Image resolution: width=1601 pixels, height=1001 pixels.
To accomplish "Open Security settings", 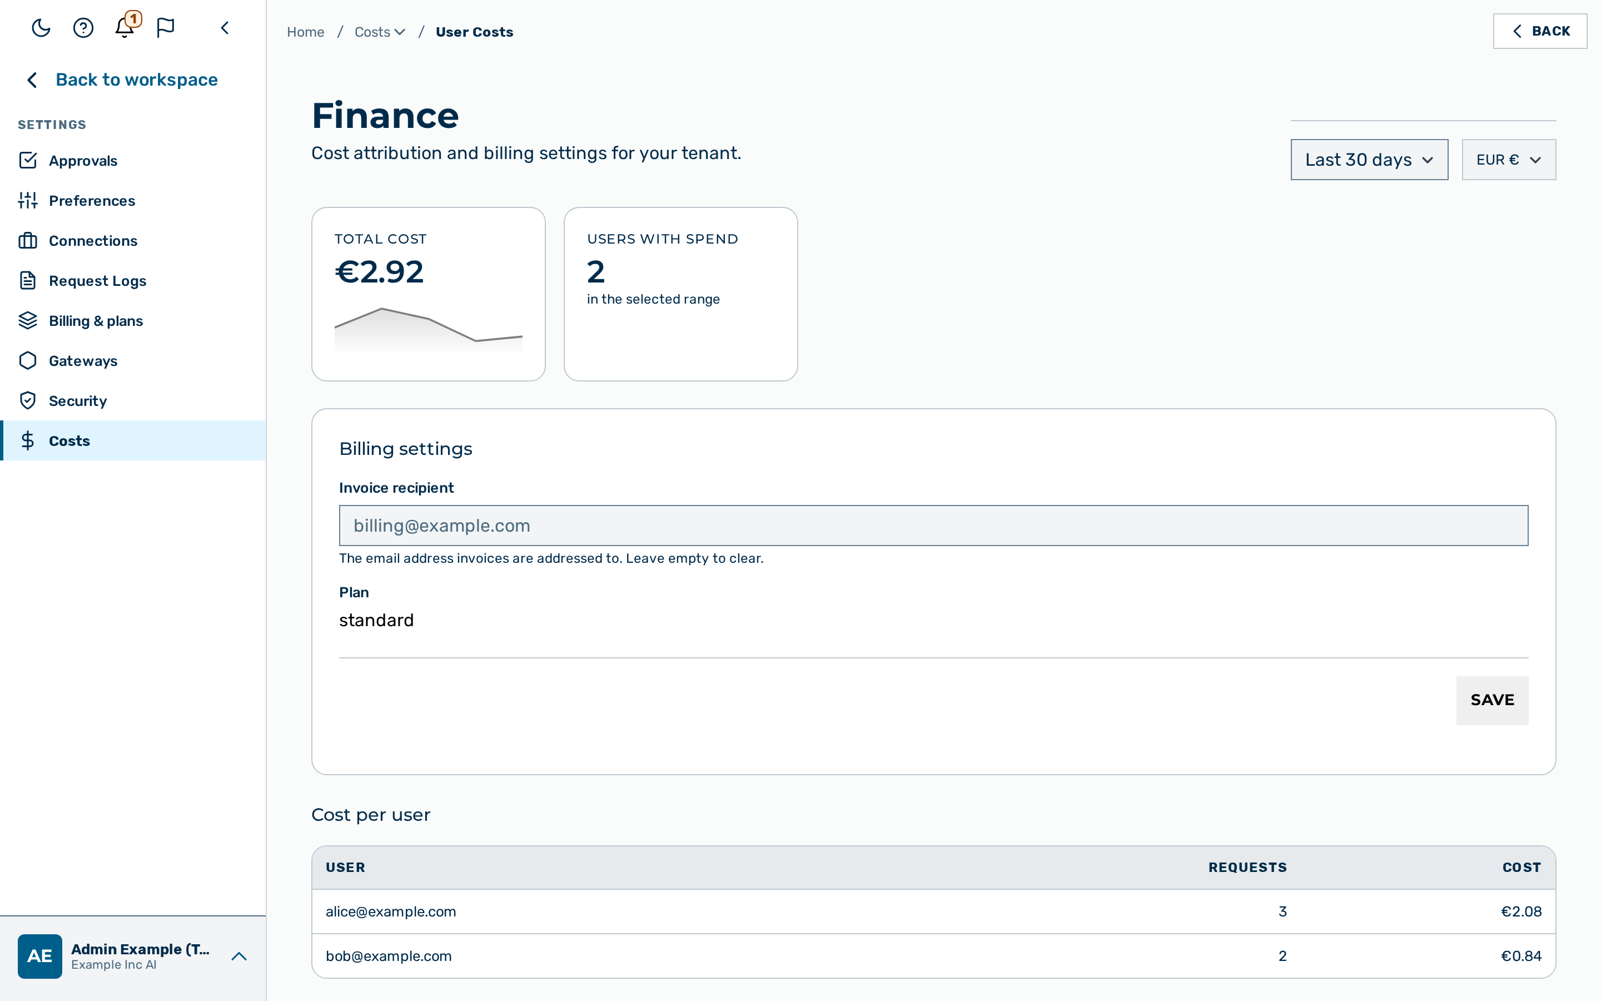I will point(133,400).
